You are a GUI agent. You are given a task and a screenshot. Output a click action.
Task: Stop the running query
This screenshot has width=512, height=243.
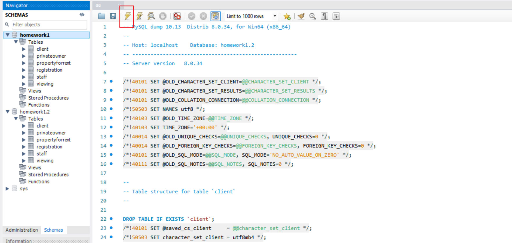click(163, 16)
